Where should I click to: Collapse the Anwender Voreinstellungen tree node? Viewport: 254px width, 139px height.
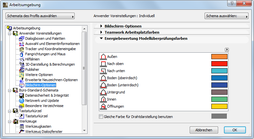[9, 33]
